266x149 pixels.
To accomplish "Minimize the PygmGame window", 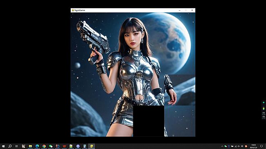I will pyautogui.click(x=179, y=10).
